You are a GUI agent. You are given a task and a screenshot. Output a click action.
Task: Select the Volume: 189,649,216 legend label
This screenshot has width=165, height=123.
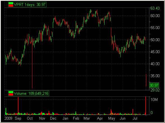[x=31, y=93]
